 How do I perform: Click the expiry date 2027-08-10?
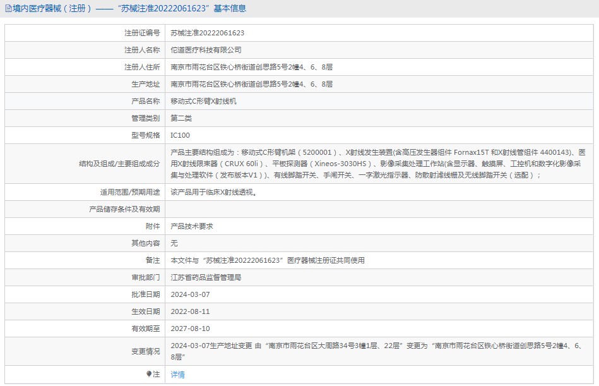[190, 329]
